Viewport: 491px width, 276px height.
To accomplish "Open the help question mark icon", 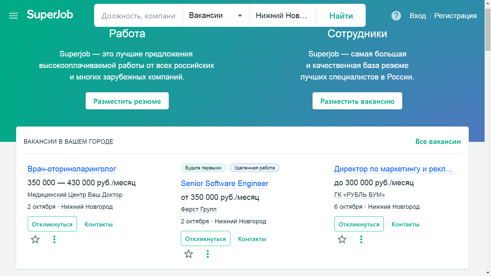I will (x=396, y=16).
